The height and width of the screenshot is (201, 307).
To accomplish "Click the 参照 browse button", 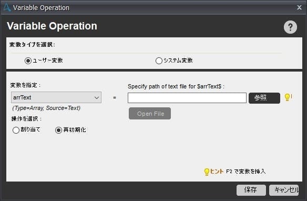I will (x=264, y=98).
